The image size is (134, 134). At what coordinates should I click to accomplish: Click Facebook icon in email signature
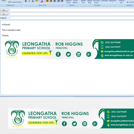58,54
